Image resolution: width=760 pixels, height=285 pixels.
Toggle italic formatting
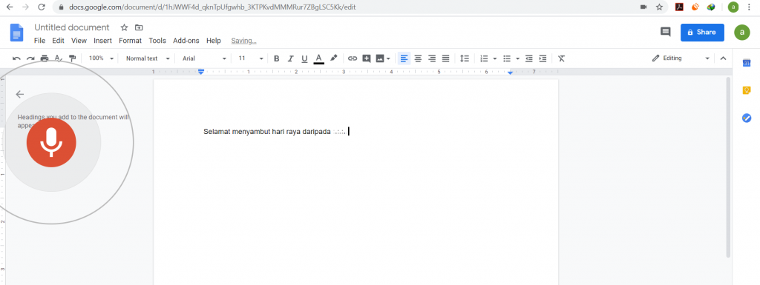click(291, 58)
